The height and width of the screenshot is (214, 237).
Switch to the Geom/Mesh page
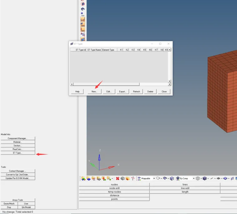point(9,204)
